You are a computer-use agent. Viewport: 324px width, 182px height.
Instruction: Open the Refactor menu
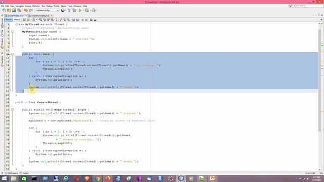coord(36,6)
